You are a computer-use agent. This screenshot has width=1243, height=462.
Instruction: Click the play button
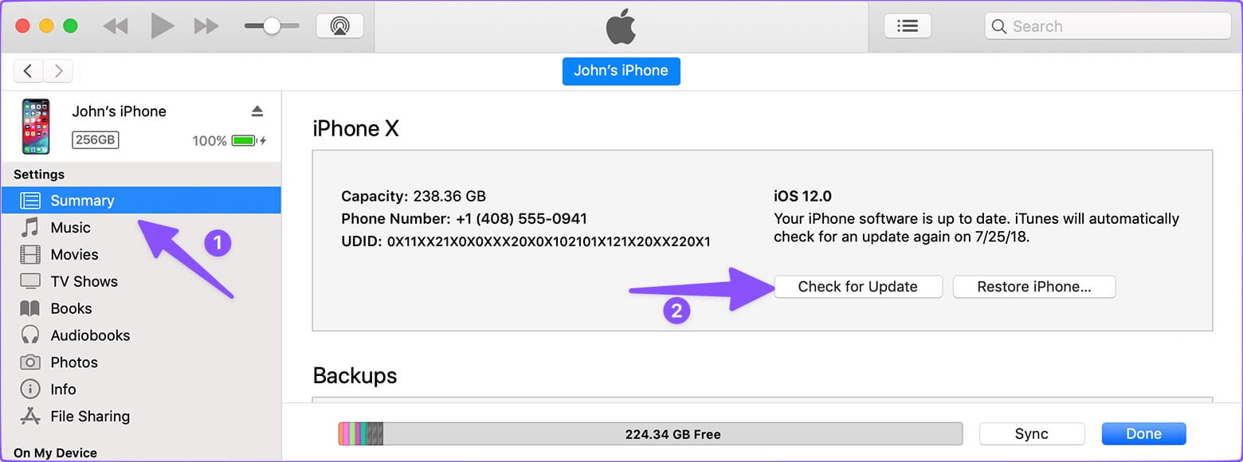(x=162, y=26)
